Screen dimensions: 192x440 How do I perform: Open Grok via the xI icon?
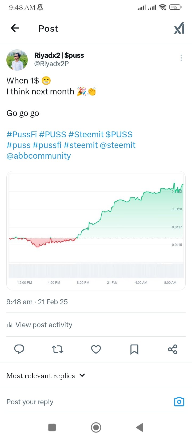coord(179,28)
